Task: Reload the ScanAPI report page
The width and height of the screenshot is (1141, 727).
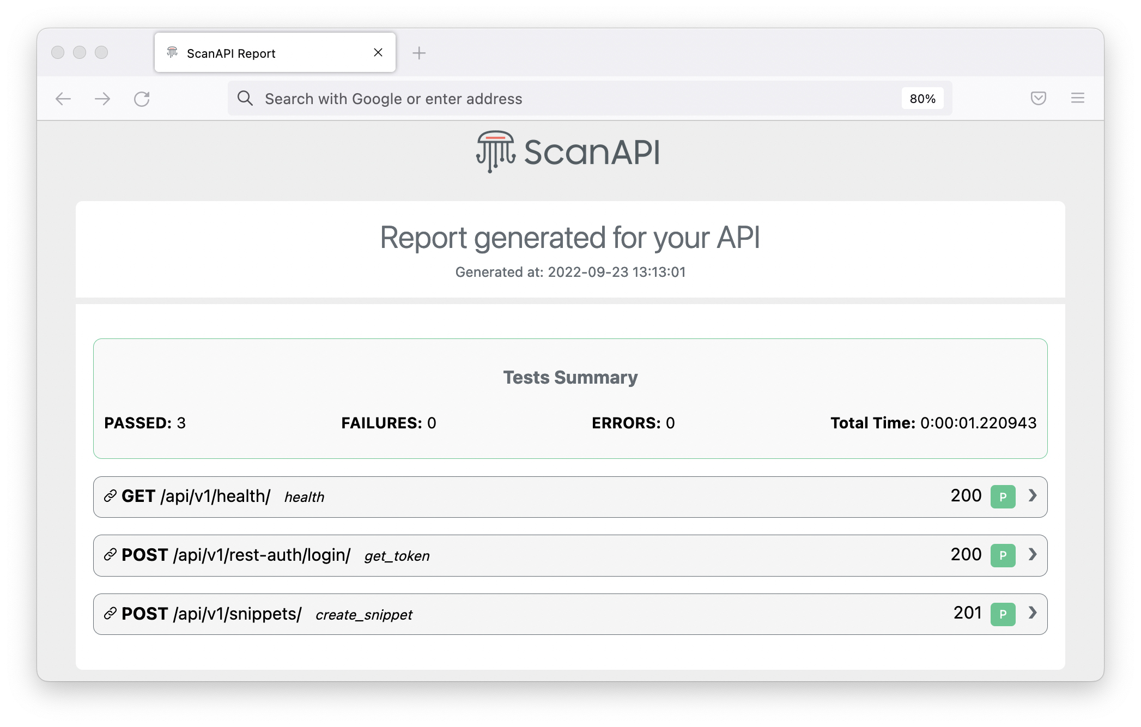Action: click(142, 98)
